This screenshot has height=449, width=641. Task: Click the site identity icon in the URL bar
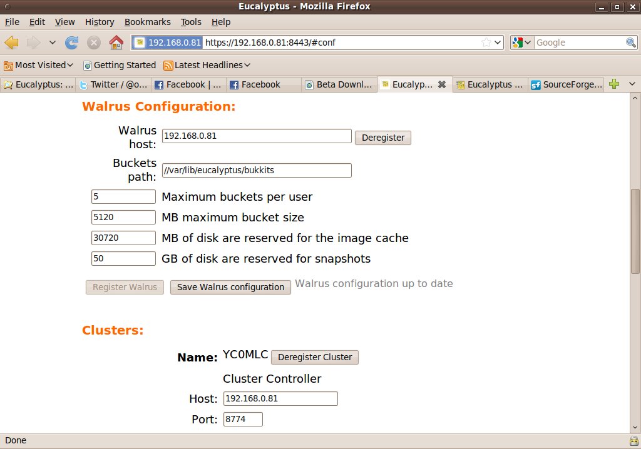pyautogui.click(x=140, y=43)
